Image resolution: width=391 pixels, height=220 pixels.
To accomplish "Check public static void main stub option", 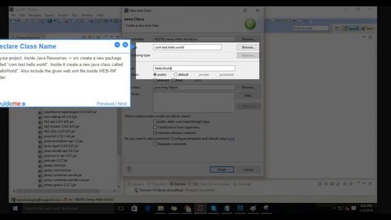I will pyautogui.click(x=155, y=122).
